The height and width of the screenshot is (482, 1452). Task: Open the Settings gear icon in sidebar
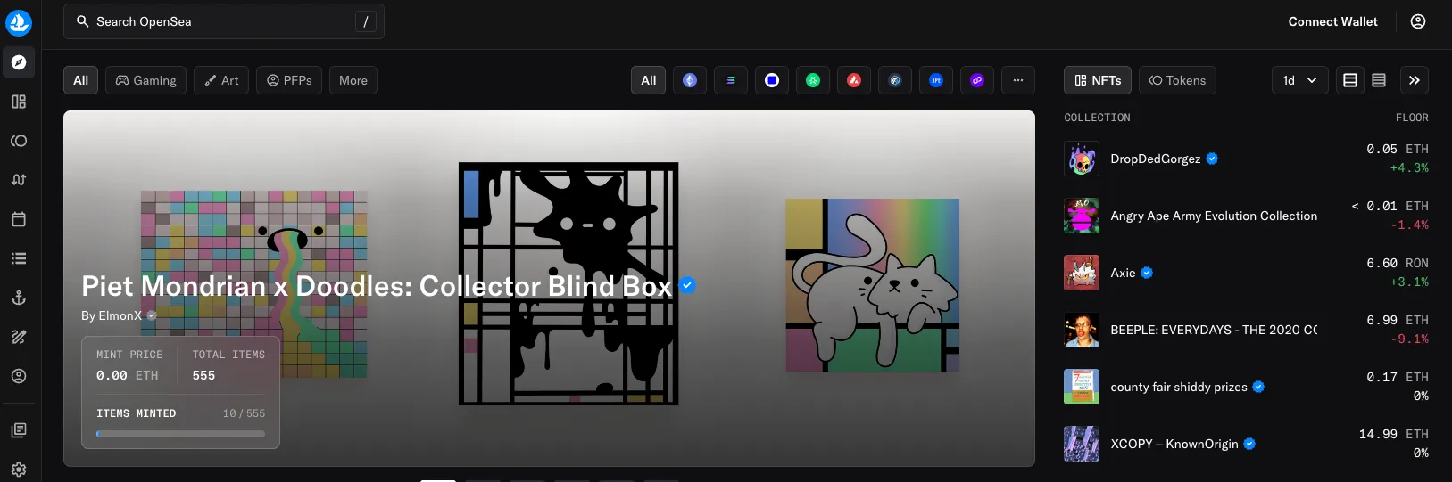[19, 470]
